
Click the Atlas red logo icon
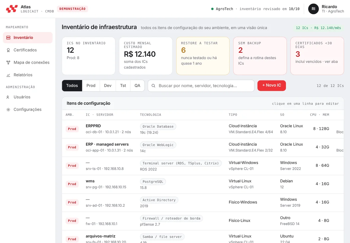point(12,9)
